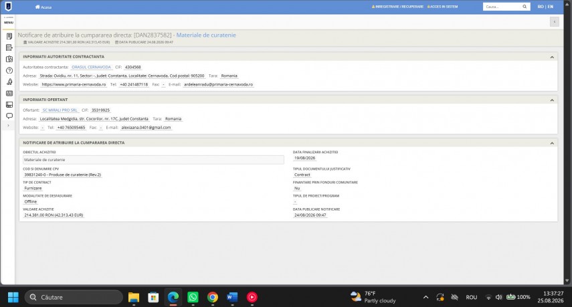Open the ORASUL CERNAVODA authority link

[91, 67]
